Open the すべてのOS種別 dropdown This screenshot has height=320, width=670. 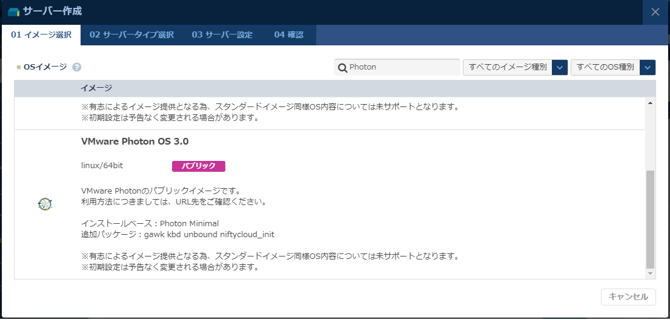[613, 67]
